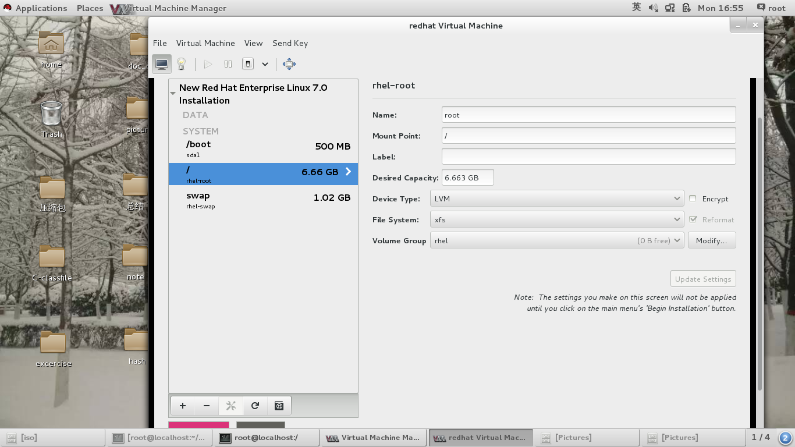Enable the Encrypt checkbox
Image resolution: width=795 pixels, height=447 pixels.
click(x=693, y=198)
